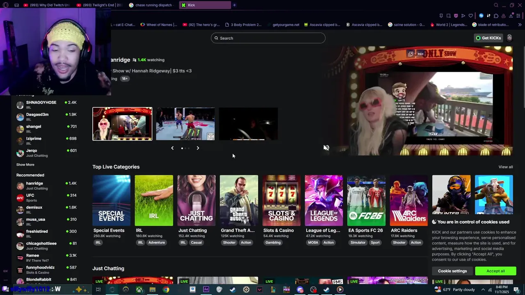Open the ARC Raiders category card
Viewport: 525px width, 295px height.
(409, 200)
